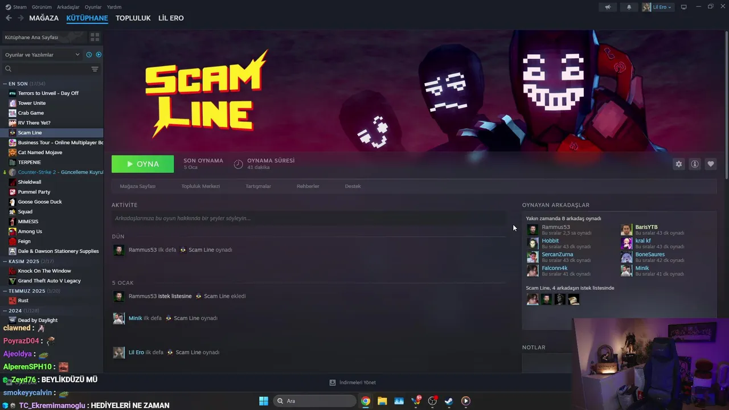Open the LİL ERO profile tab
This screenshot has height=410, width=729.
[171, 18]
